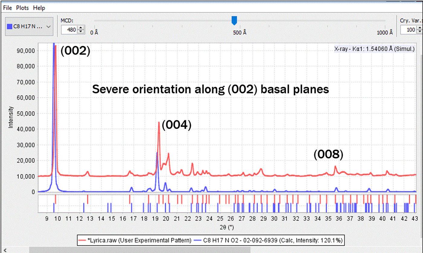Click the 2θ (°) axis title

tap(227, 227)
